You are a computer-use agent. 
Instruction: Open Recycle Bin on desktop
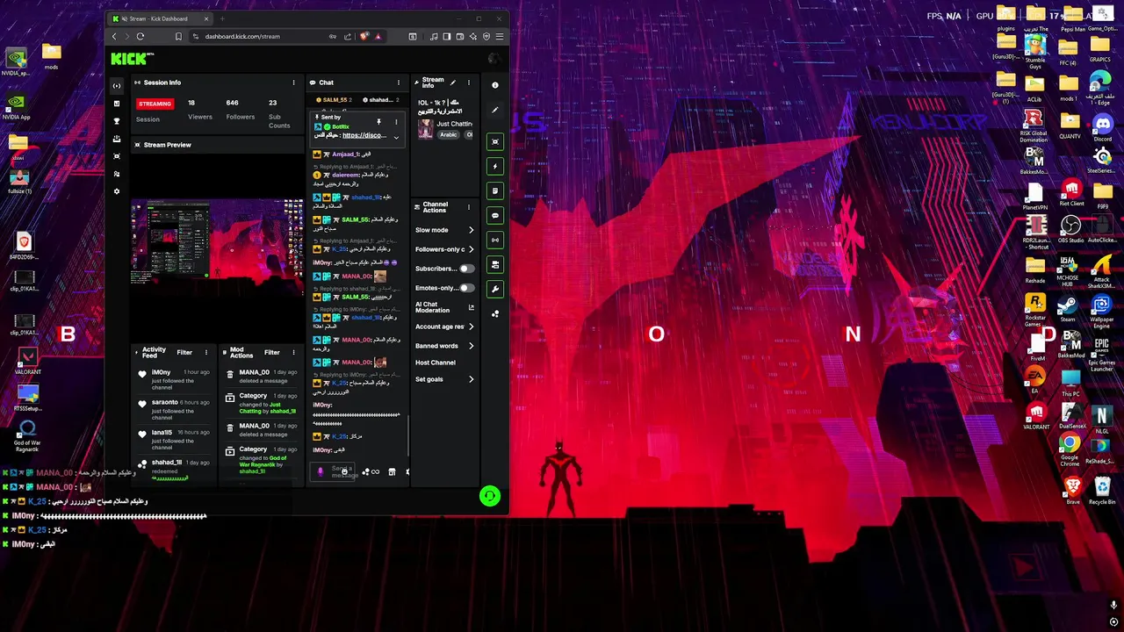[1101, 491]
